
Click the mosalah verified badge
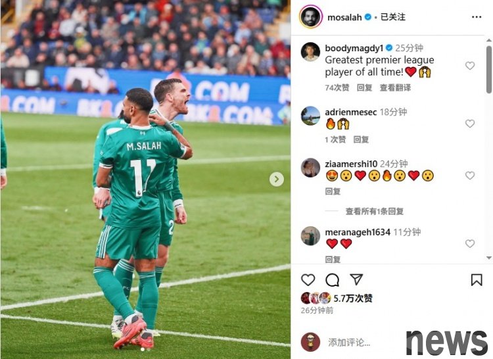pos(368,17)
